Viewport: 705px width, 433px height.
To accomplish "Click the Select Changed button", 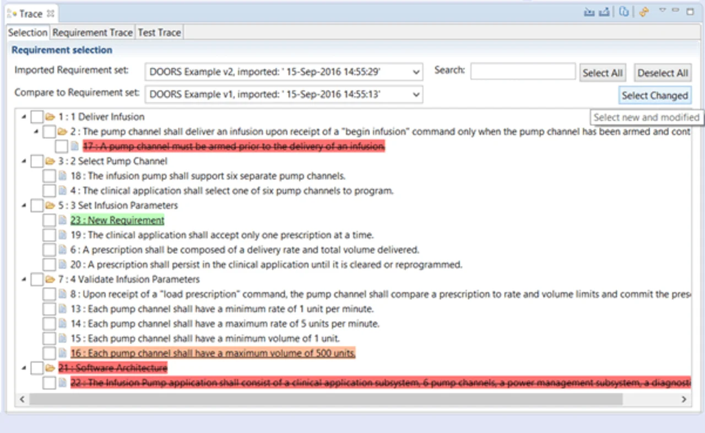I will pyautogui.click(x=655, y=95).
